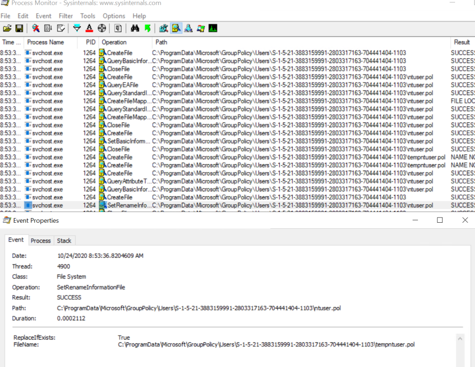Click the Clear display icon

tap(61, 29)
